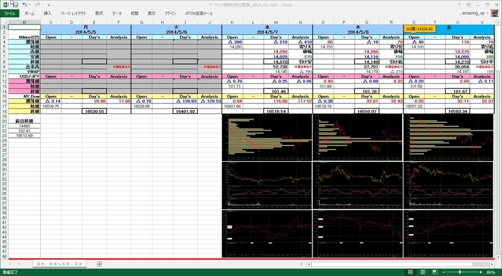Viewport: 502px width, 276px height.
Task: Click the zoom slider handle
Action: point(461,272)
